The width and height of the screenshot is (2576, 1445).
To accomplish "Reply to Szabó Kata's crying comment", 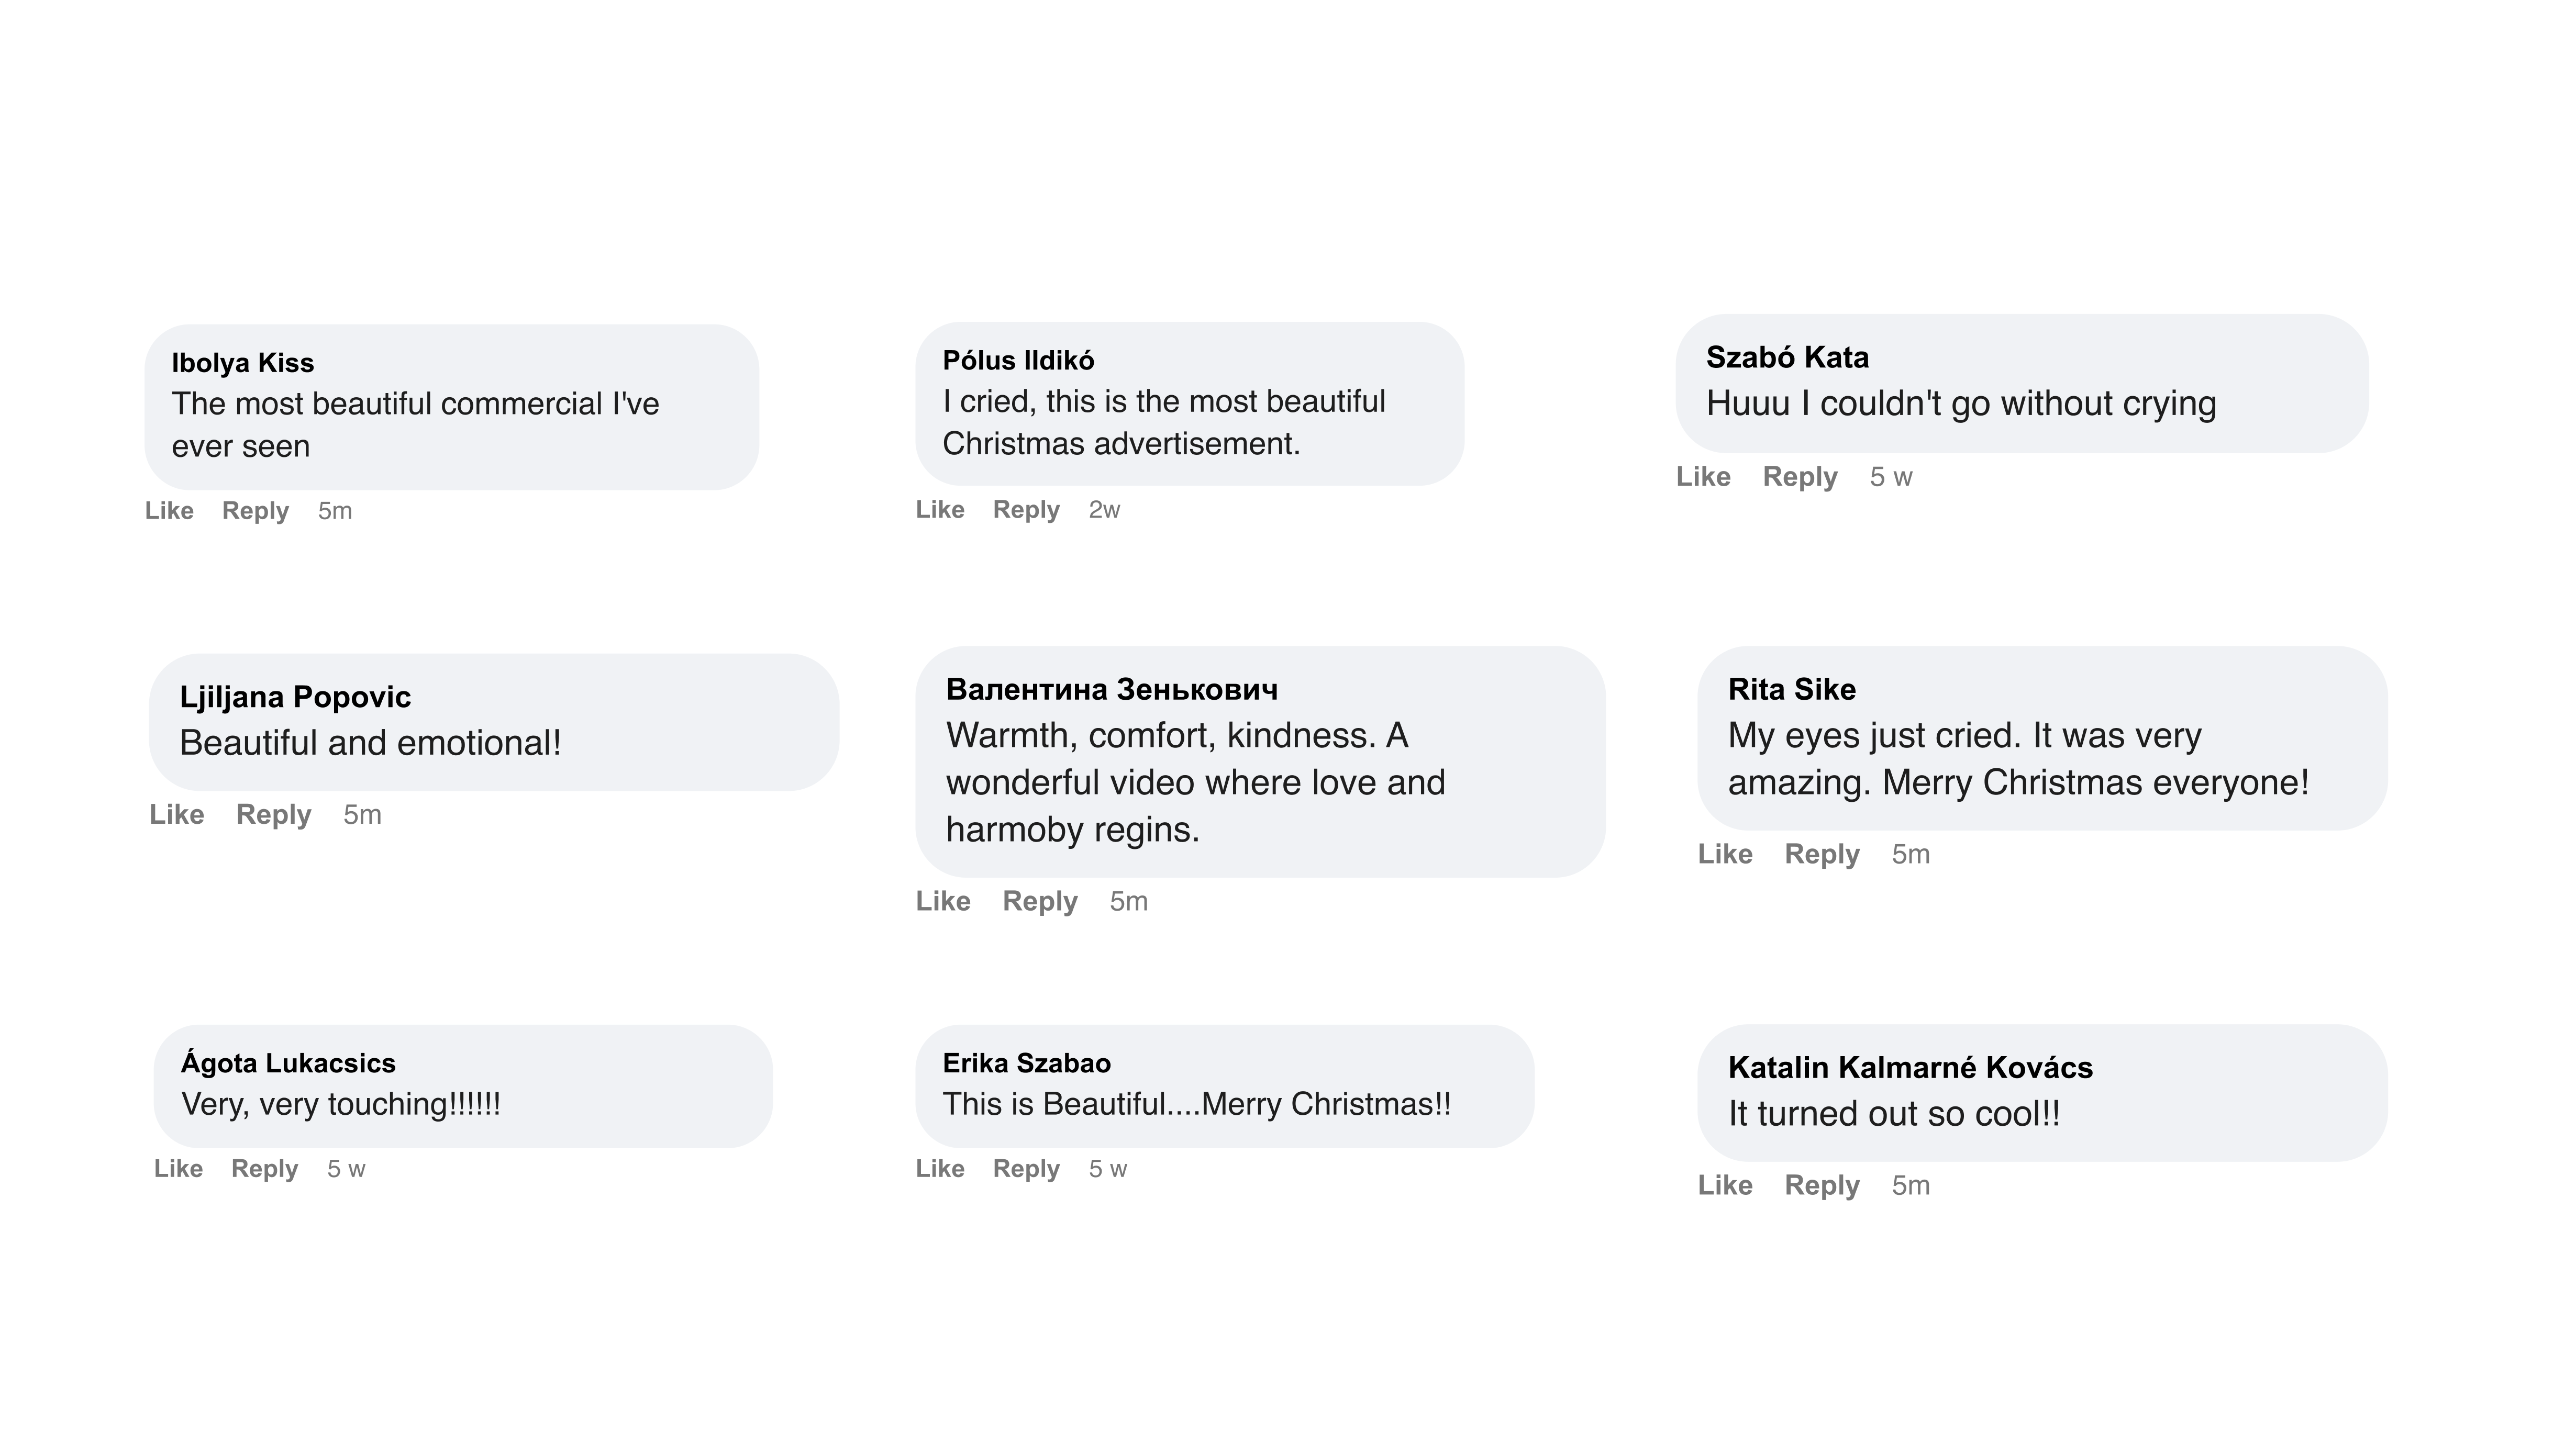I will [1800, 477].
